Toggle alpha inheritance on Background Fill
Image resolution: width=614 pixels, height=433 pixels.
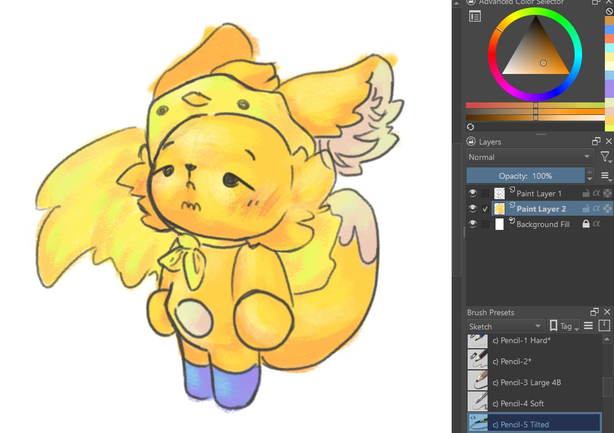tap(596, 224)
